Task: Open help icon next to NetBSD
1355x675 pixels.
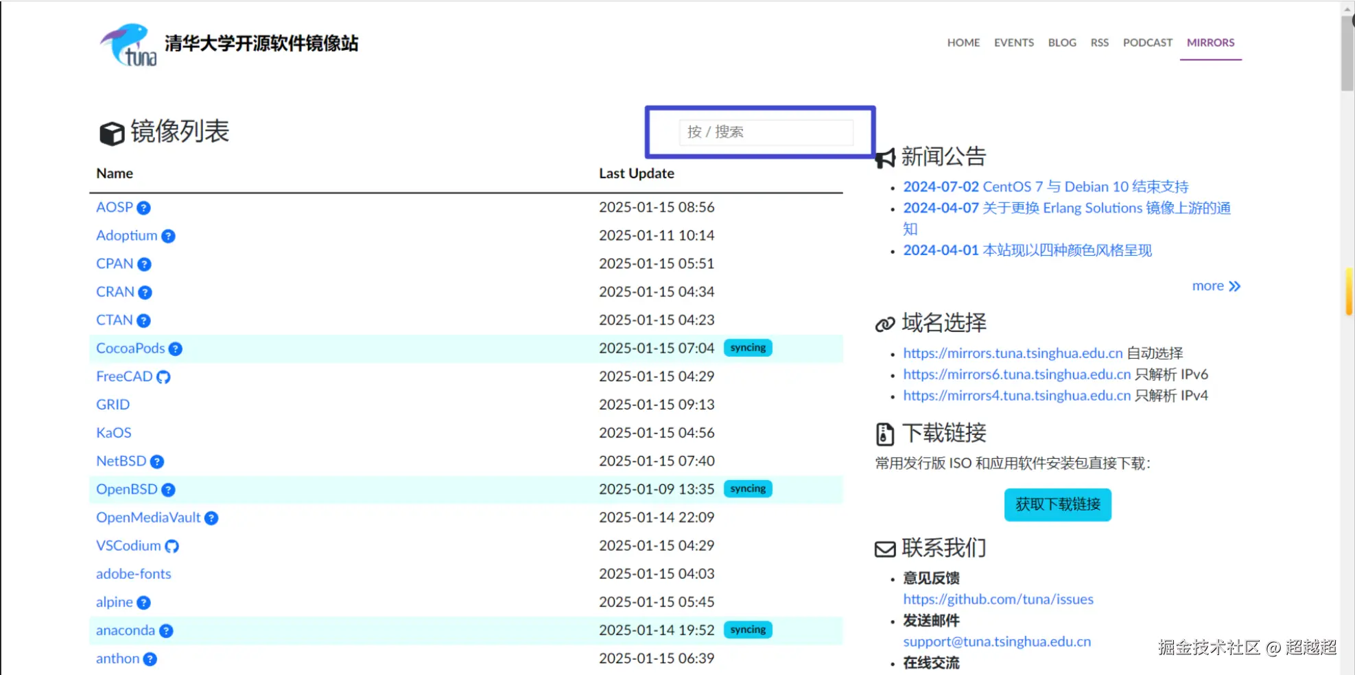Action: point(157,462)
